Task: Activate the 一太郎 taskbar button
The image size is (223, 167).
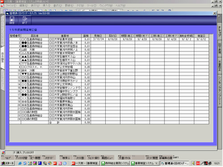Action: (x=85, y=163)
